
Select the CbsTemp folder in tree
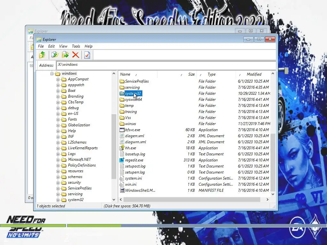pyautogui.click(x=75, y=102)
